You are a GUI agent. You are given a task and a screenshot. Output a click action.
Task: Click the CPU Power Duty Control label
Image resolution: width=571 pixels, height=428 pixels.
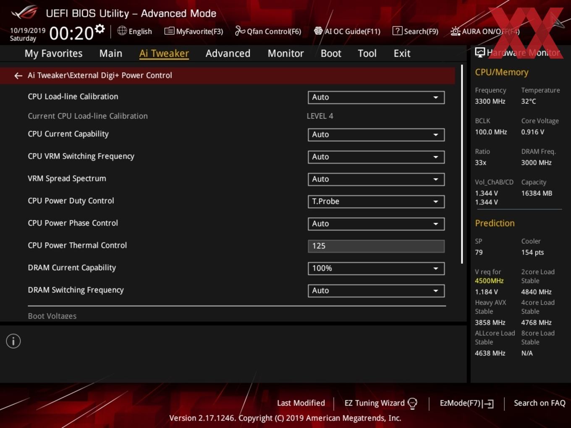tap(71, 201)
